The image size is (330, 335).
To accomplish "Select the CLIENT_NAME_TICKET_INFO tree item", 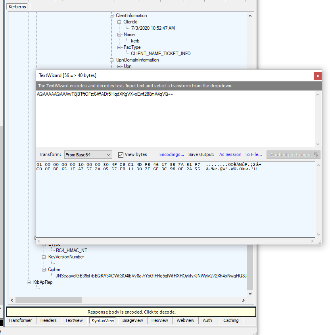I will [x=161, y=54].
